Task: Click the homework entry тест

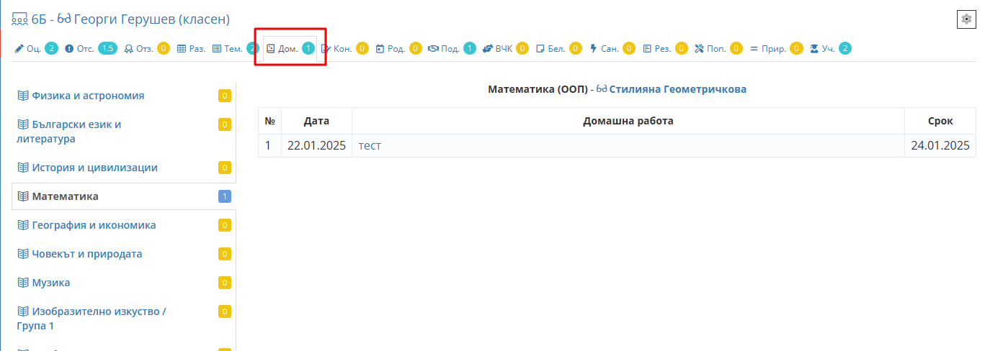Action: tap(370, 146)
